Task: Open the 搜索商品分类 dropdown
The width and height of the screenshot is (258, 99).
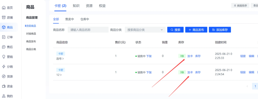Action: click(145, 30)
